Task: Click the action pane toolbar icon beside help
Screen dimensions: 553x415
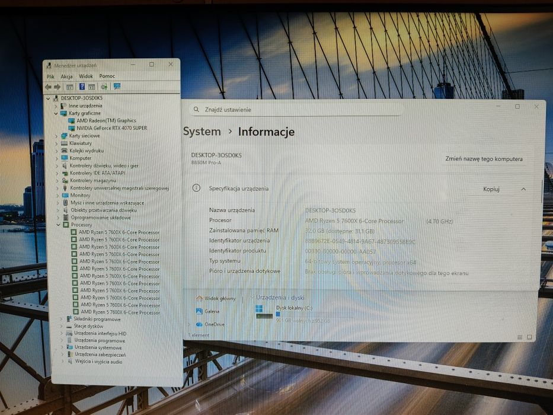Action: click(92, 87)
